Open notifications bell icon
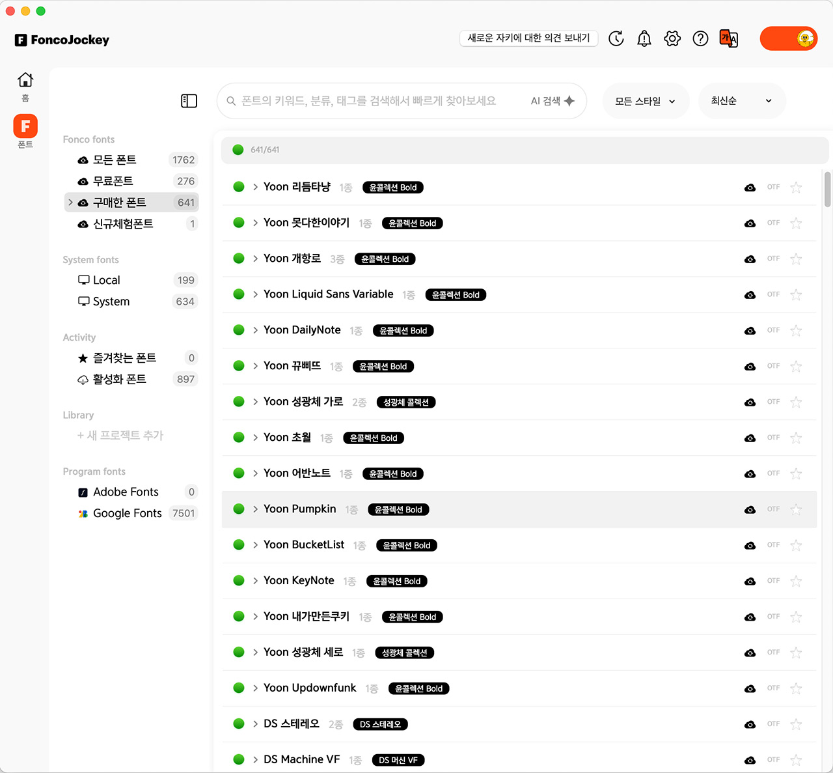Screen dimensions: 833x773 644,39
